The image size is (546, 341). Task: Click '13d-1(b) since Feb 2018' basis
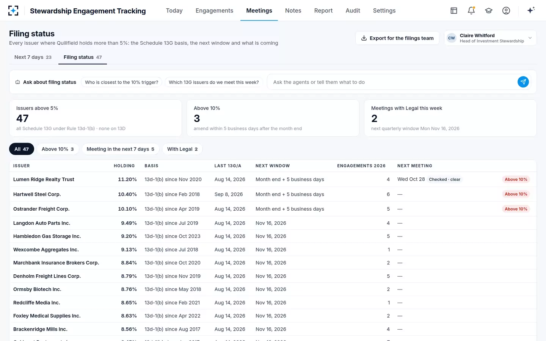(x=172, y=194)
